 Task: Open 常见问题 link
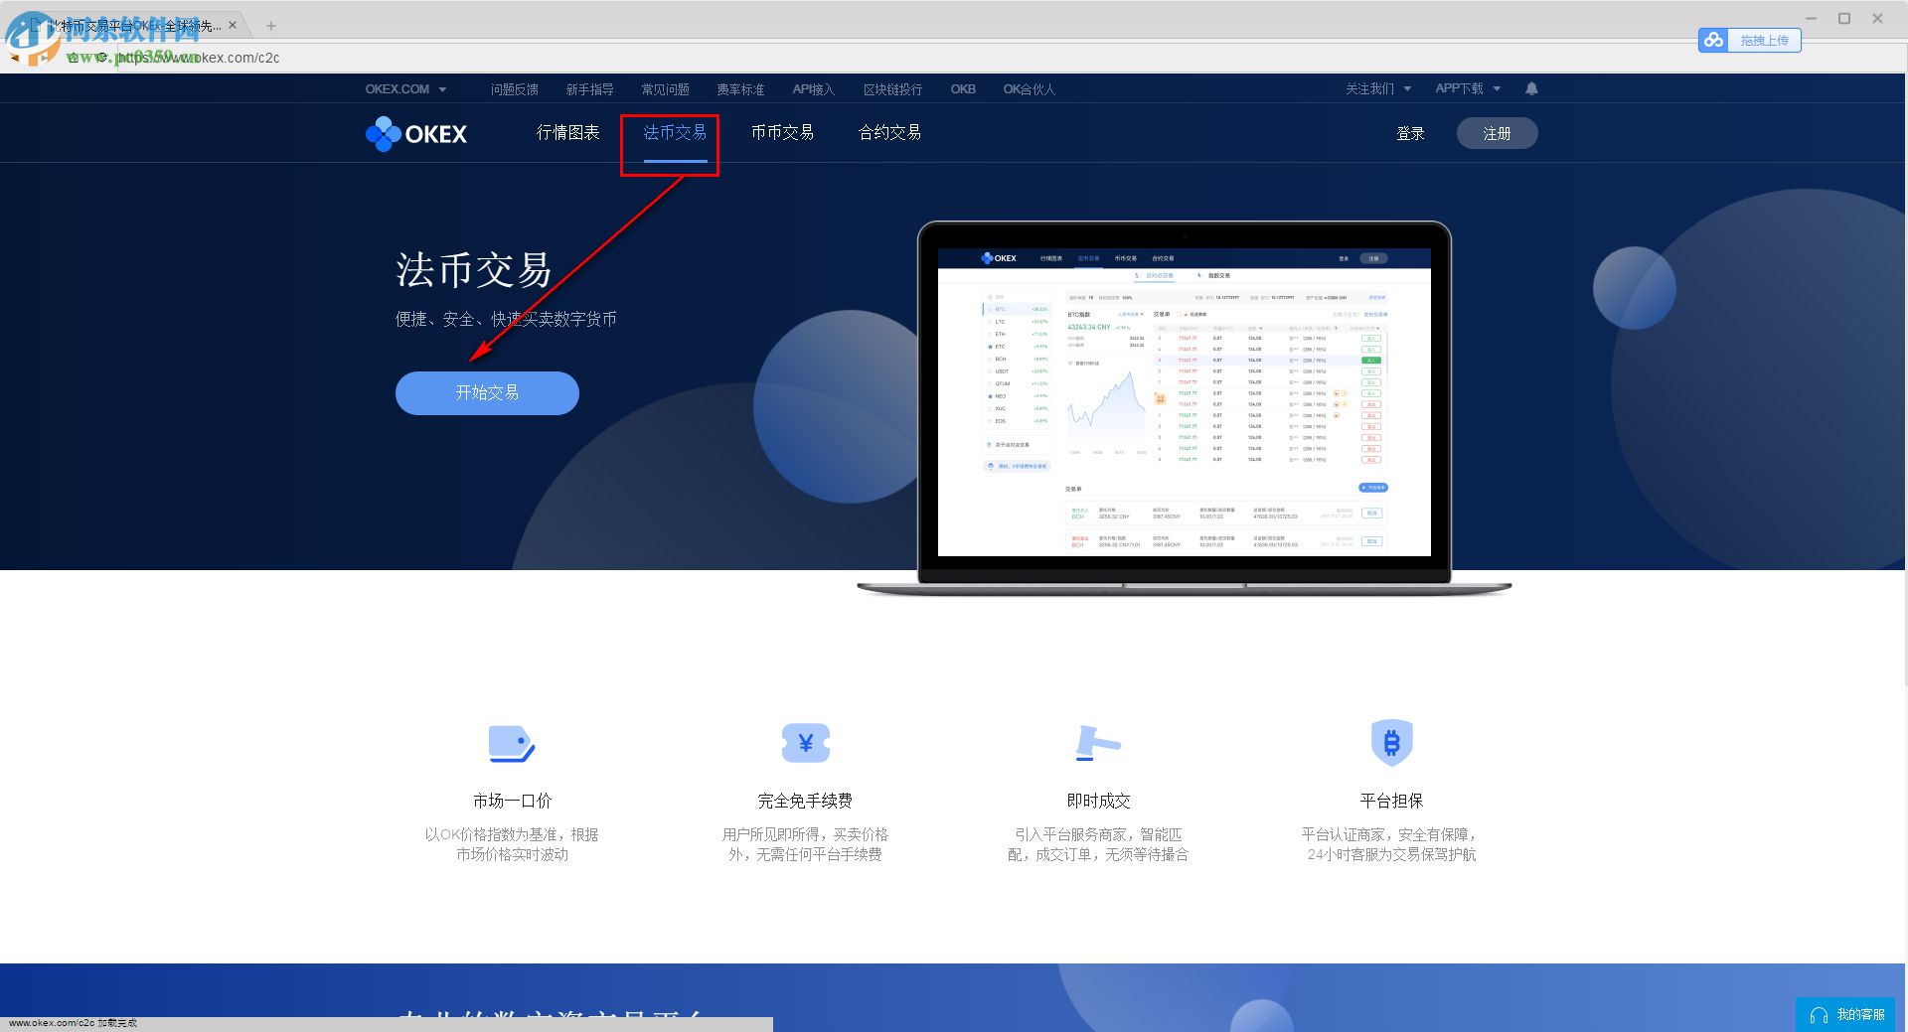(665, 89)
